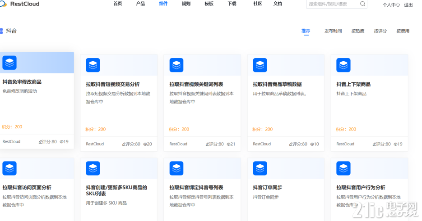This screenshot has height=221, width=422.
Task: Sort by 按费用 tab
Action: [403, 31]
